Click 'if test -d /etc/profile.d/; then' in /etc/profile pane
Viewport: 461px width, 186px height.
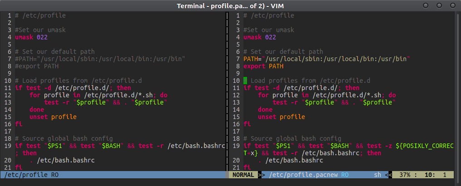coord(73,88)
